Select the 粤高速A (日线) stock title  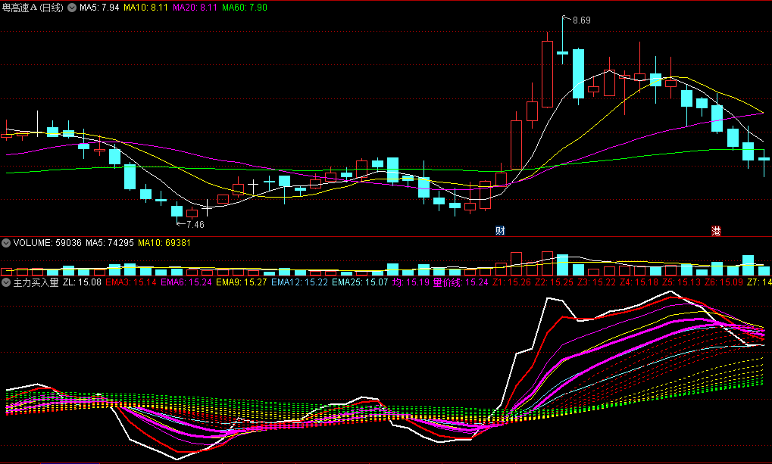pyautogui.click(x=33, y=8)
